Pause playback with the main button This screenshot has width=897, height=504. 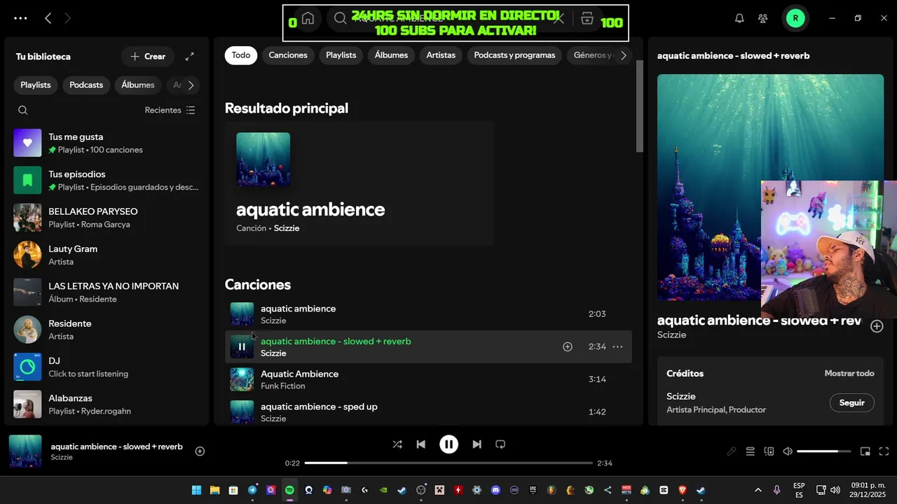pos(448,444)
